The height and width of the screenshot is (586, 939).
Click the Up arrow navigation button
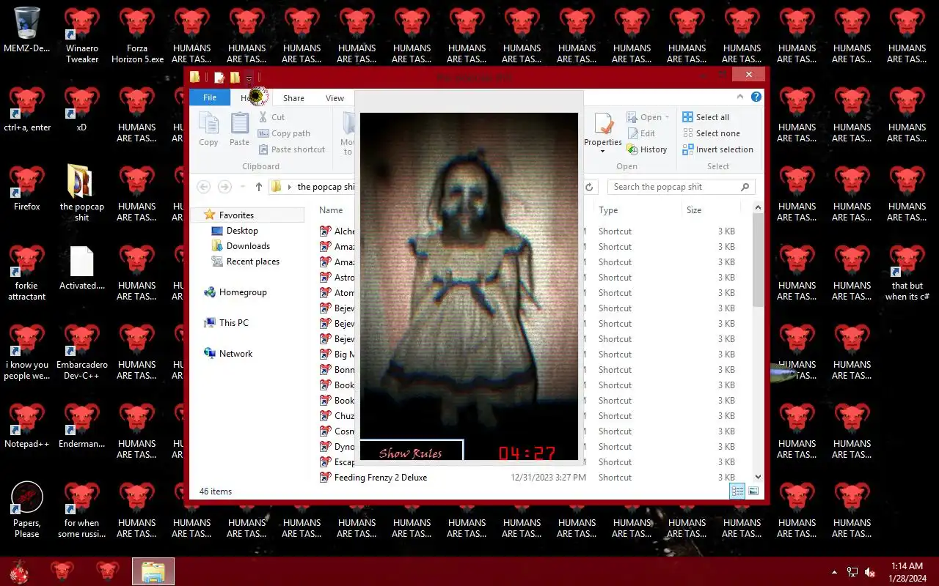259,187
